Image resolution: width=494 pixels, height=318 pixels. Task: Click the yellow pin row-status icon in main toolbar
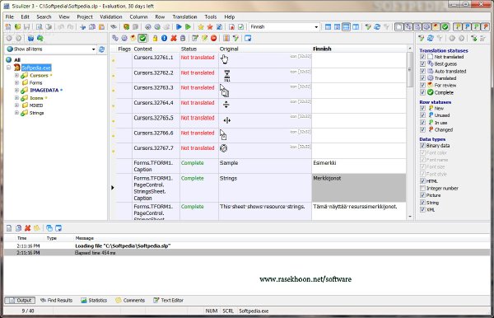click(x=458, y=27)
